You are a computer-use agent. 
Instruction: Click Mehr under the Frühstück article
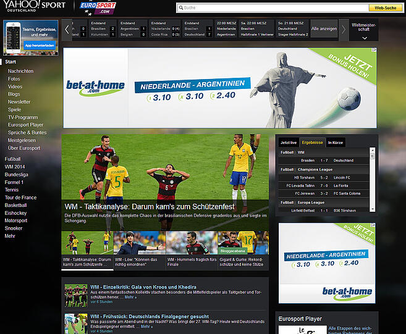[x=146, y=327]
